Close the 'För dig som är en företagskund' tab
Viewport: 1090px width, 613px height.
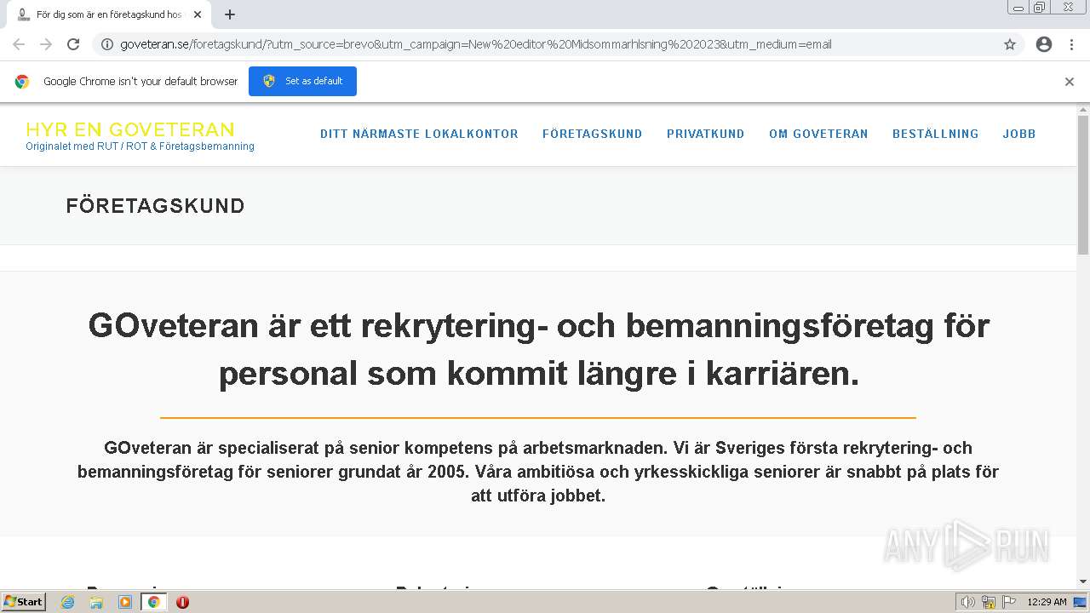198,14
